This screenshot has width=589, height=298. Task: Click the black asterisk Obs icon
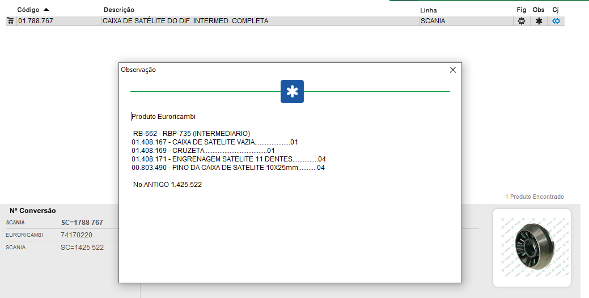(x=539, y=21)
